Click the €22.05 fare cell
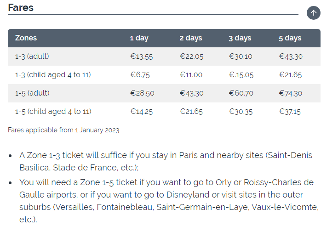The width and height of the screenshot is (321, 232). (x=191, y=57)
